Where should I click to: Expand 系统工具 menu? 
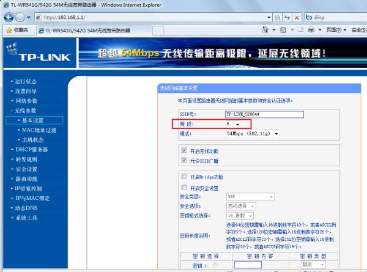pos(26,218)
